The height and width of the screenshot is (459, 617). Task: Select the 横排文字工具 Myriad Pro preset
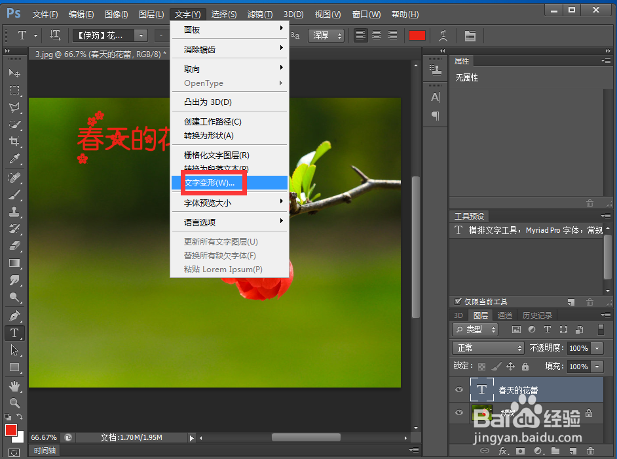pyautogui.click(x=527, y=230)
